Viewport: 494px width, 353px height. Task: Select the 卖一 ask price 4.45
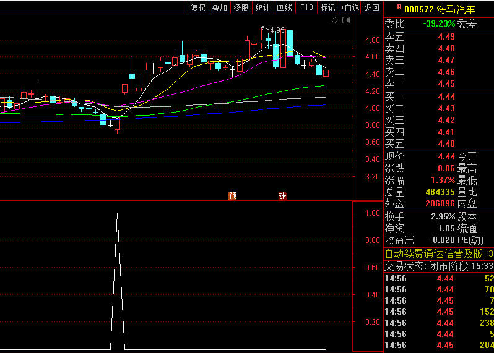tap(446, 84)
